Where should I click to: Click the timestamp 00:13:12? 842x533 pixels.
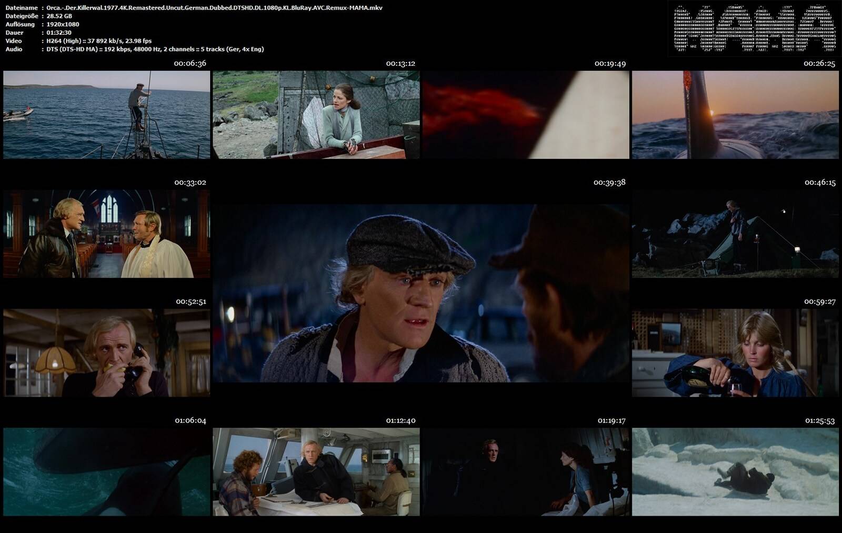coord(400,63)
